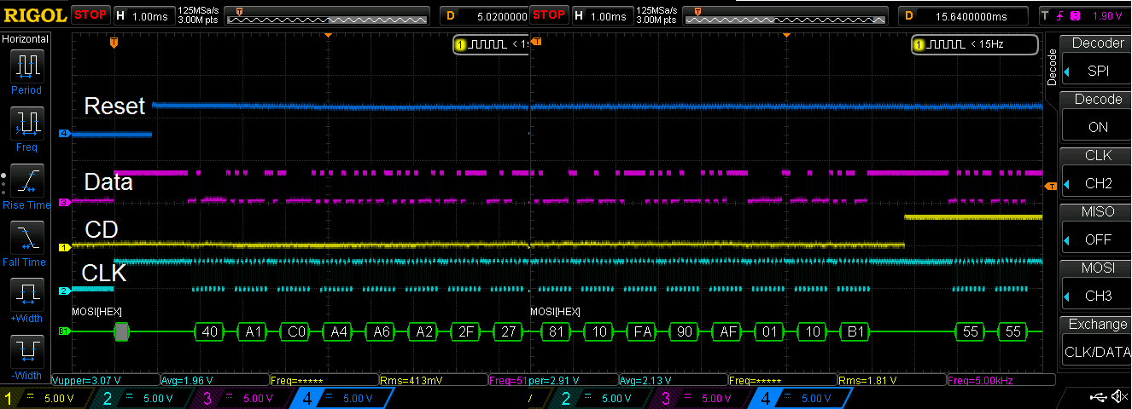The height and width of the screenshot is (409, 1132).
Task: Select the Freq measurement icon
Action: 26,123
